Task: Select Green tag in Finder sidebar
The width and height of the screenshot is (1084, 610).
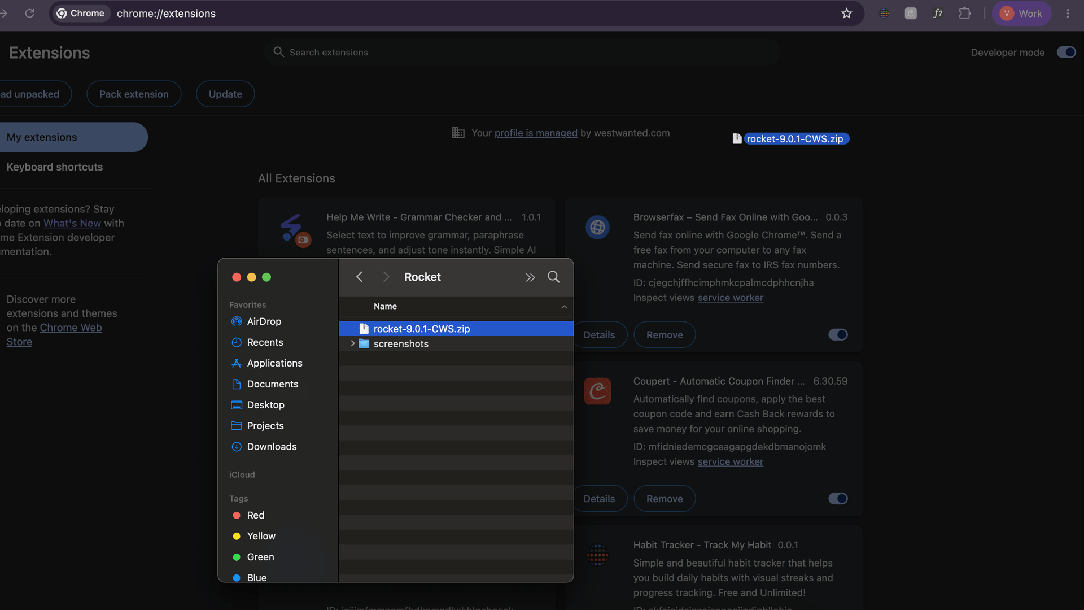Action: [253, 557]
